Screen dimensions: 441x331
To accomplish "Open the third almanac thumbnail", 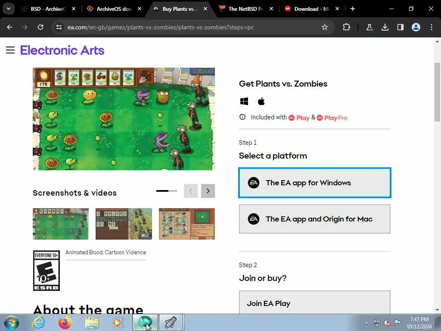I will pos(187,224).
